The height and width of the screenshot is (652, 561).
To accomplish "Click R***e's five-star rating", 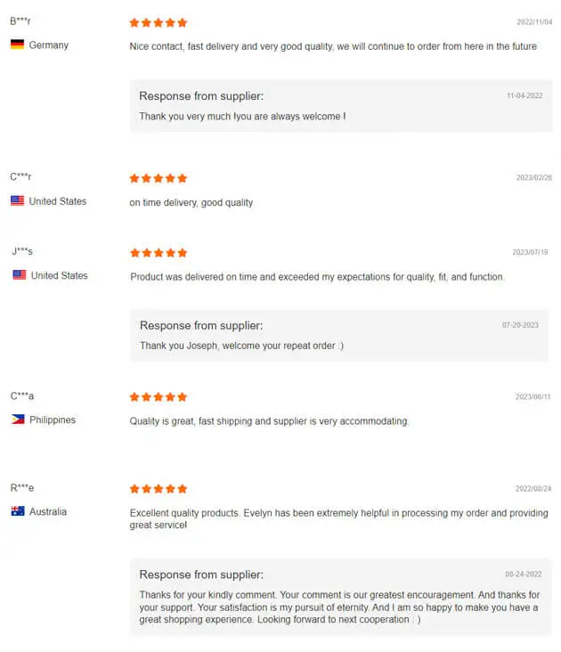I will pyautogui.click(x=159, y=489).
